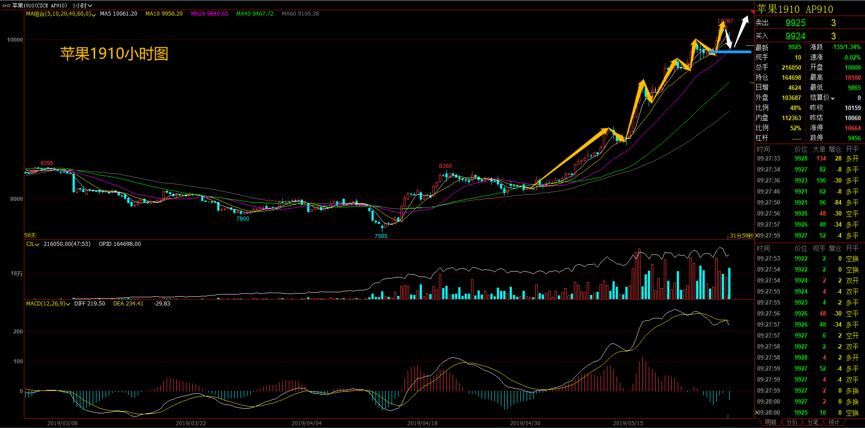
Task: Click the 10000 price axis label
Action: pyautogui.click(x=15, y=40)
